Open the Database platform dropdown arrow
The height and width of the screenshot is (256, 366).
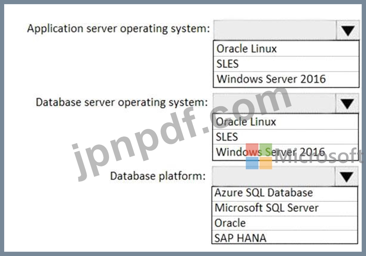(346, 177)
